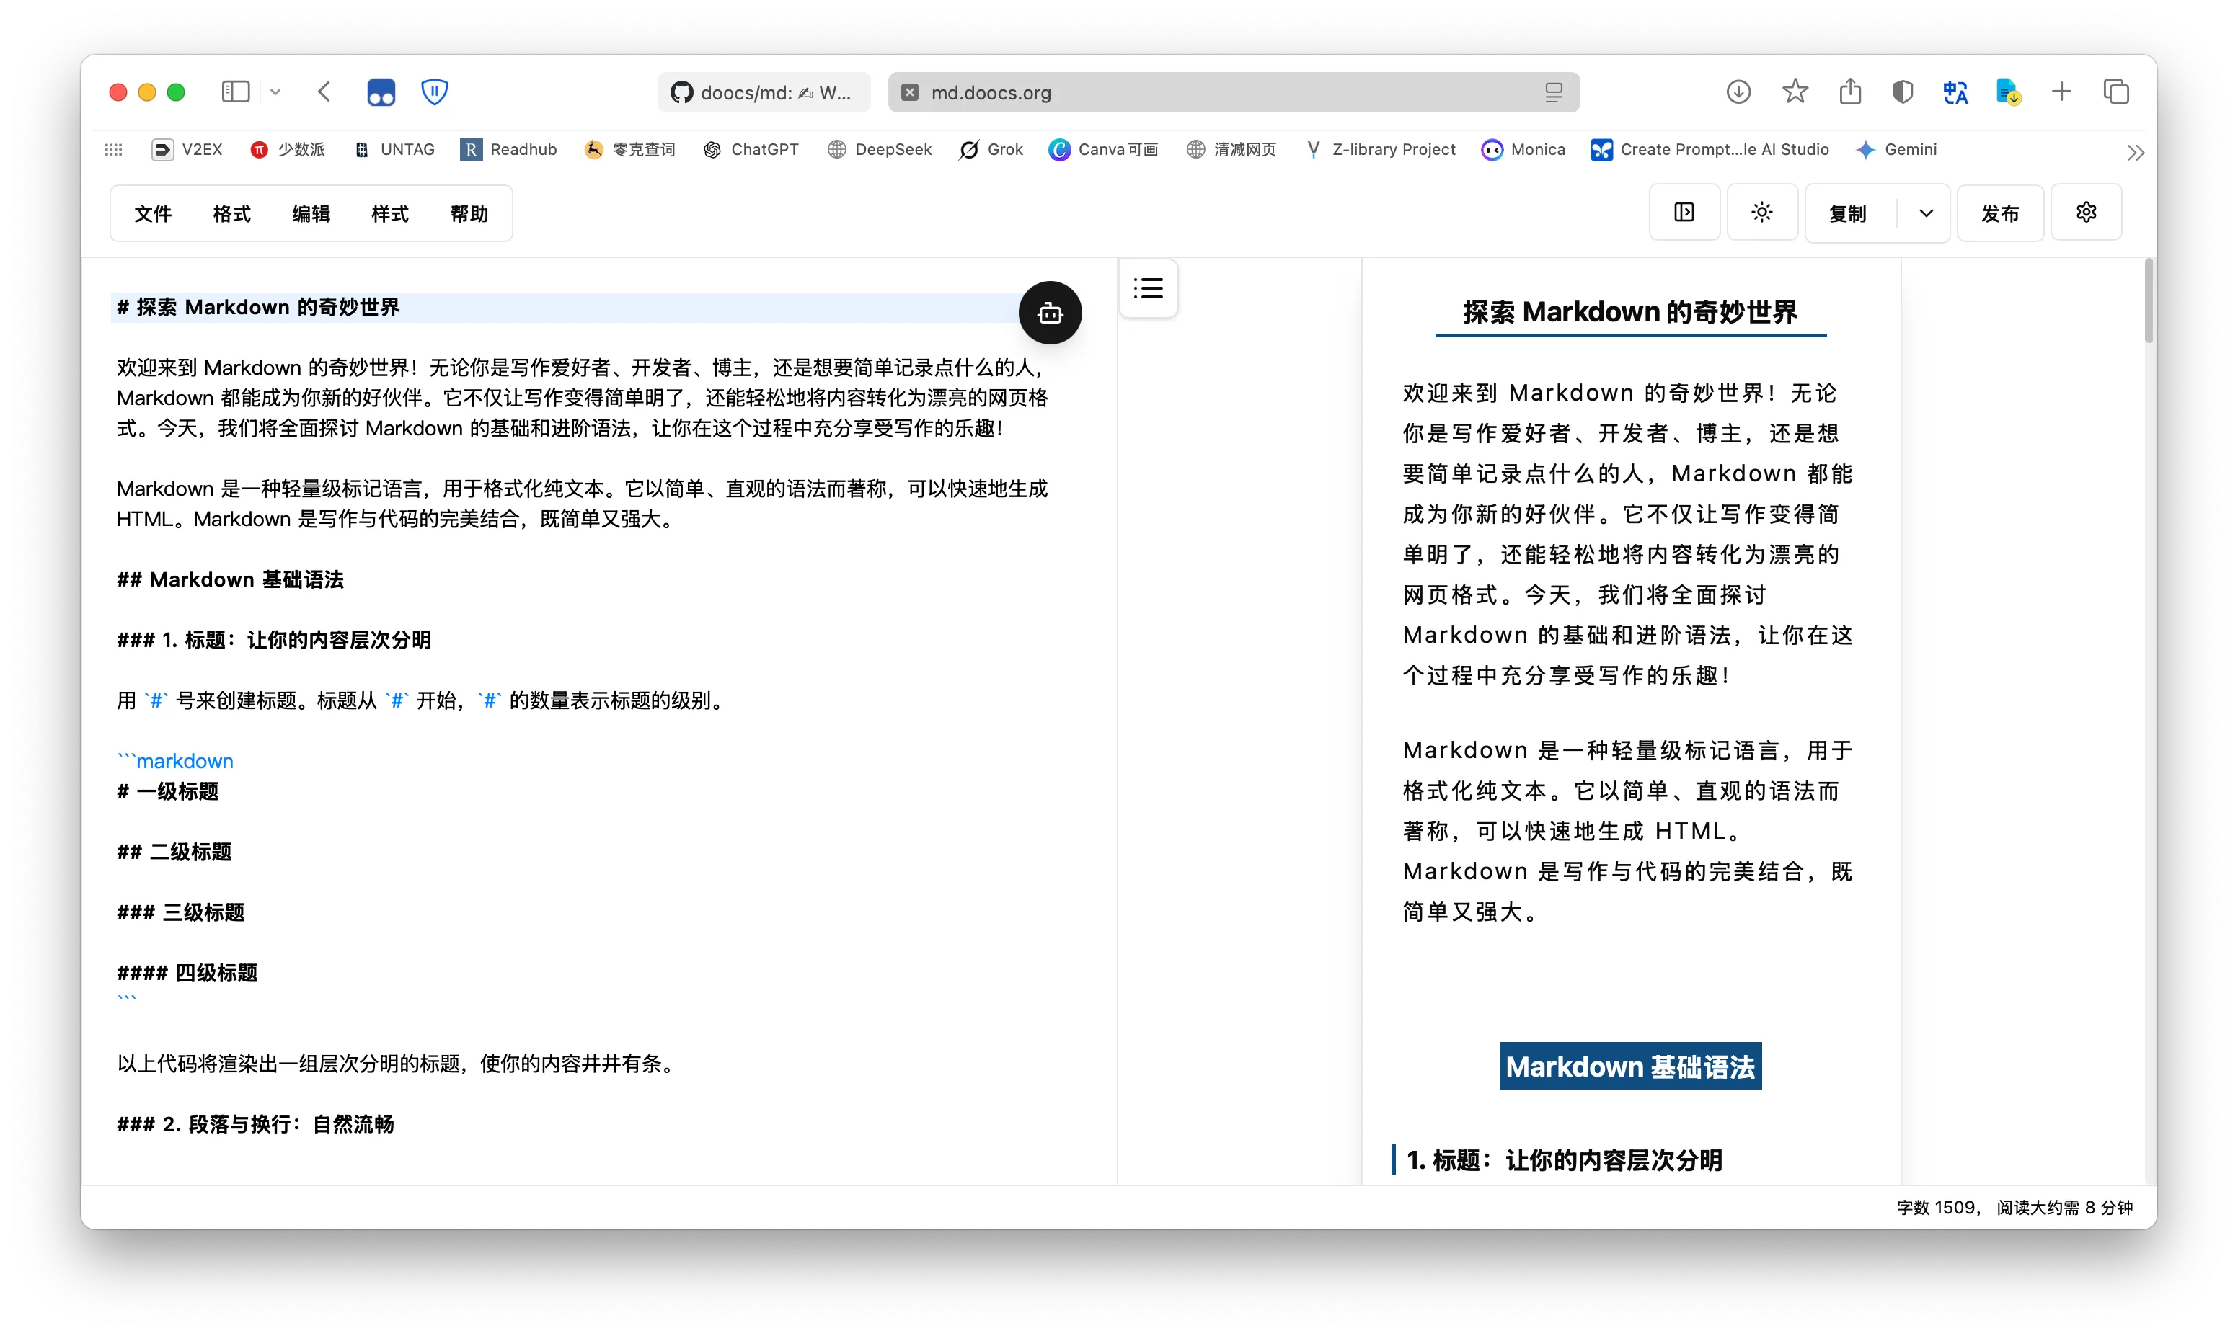Click the 发布 button
Image resolution: width=2238 pixels, height=1336 pixels.
2000,213
